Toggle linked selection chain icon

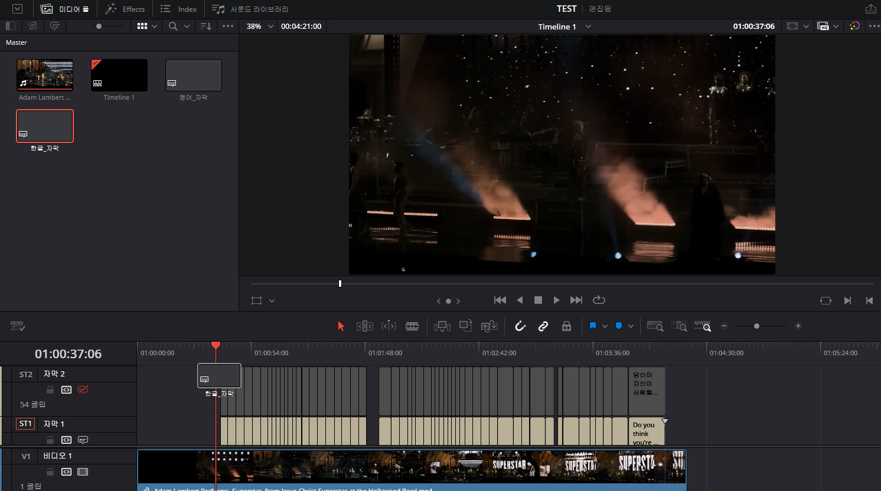(543, 326)
